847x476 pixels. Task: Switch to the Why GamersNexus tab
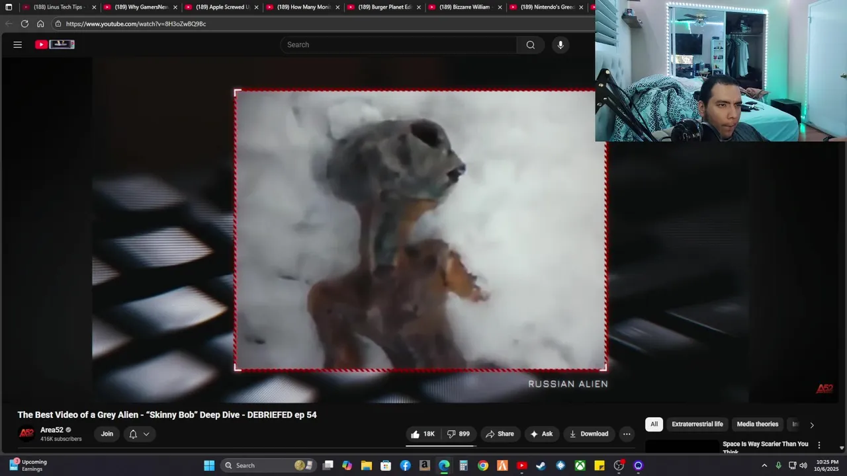pos(140,7)
